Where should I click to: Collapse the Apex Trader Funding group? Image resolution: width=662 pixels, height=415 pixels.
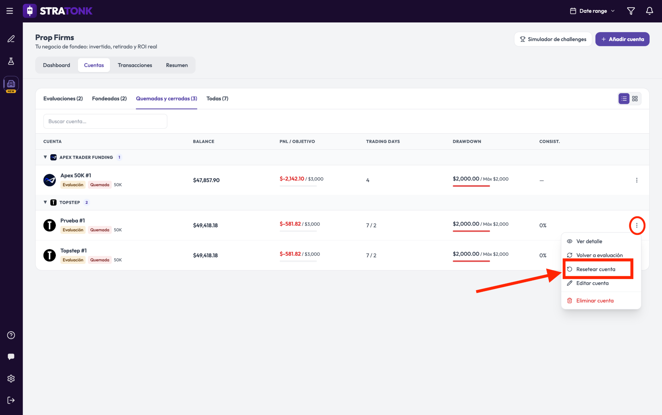(45, 157)
